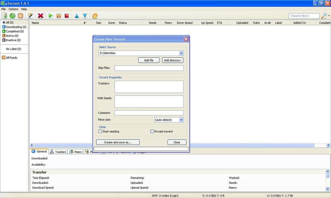Enable the Private torrent checkbox
This screenshot has width=331, height=198.
(x=152, y=131)
